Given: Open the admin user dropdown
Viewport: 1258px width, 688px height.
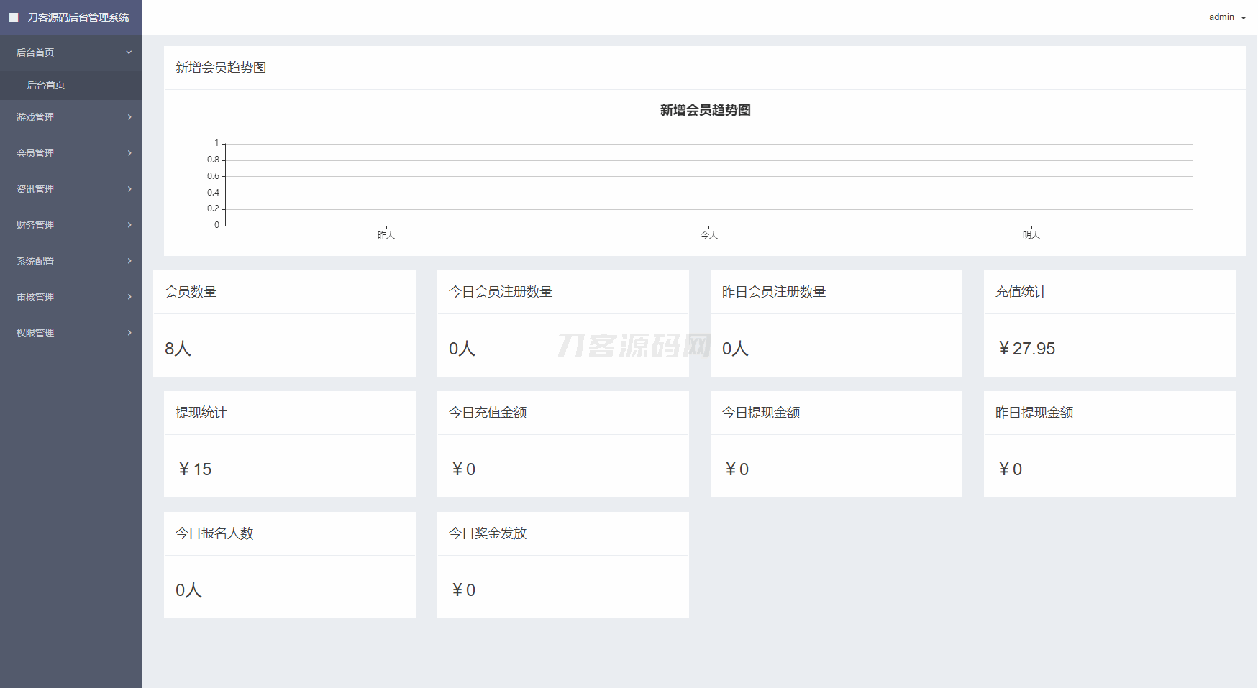Looking at the screenshot, I should (1227, 17).
